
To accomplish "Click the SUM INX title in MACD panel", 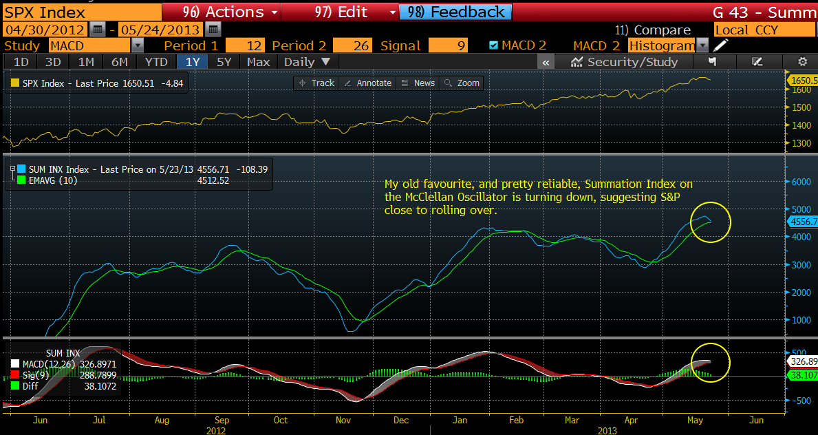I will point(63,353).
